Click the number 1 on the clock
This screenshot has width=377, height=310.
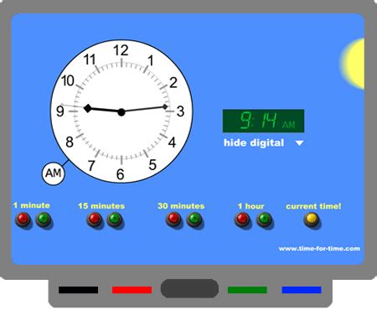151,60
